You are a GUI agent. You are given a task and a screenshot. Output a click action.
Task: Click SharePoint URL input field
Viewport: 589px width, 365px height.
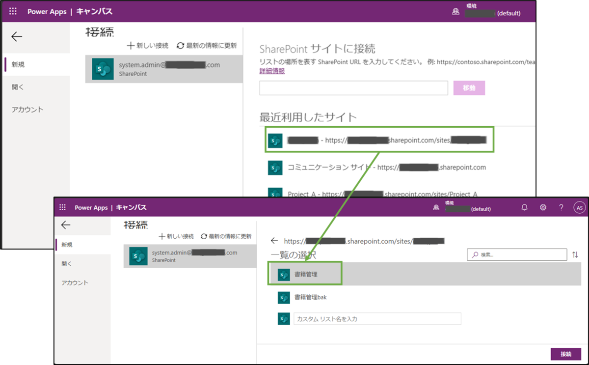353,88
